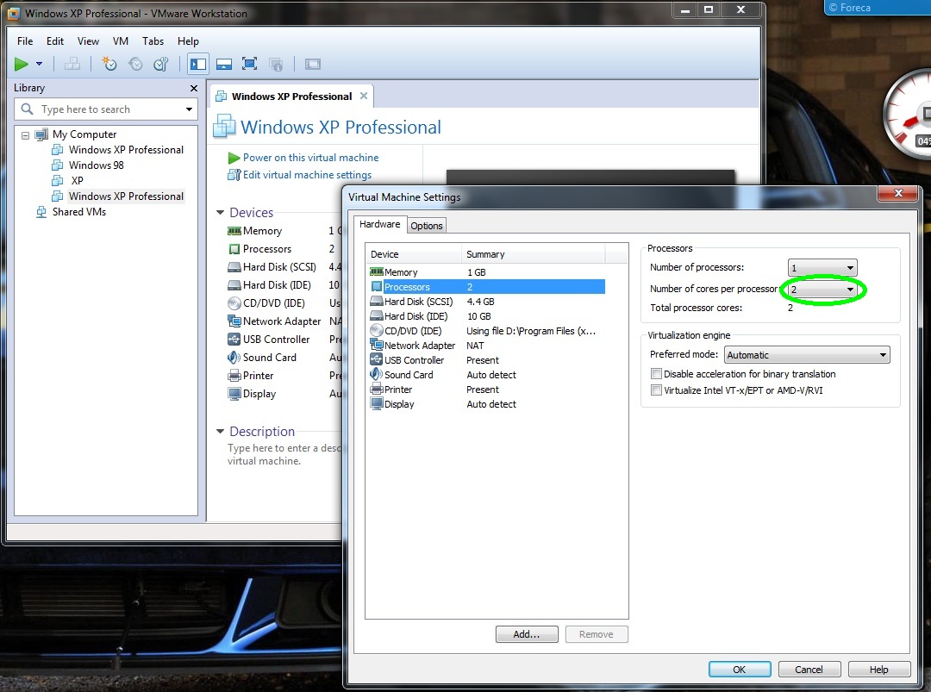Viewport: 931px width, 692px height.
Task: Click Edit virtual machine settings link
Action: click(307, 174)
